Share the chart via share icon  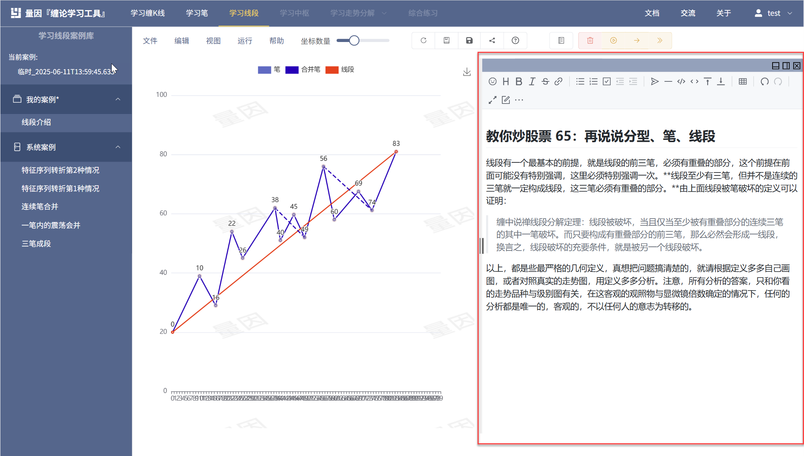point(492,40)
